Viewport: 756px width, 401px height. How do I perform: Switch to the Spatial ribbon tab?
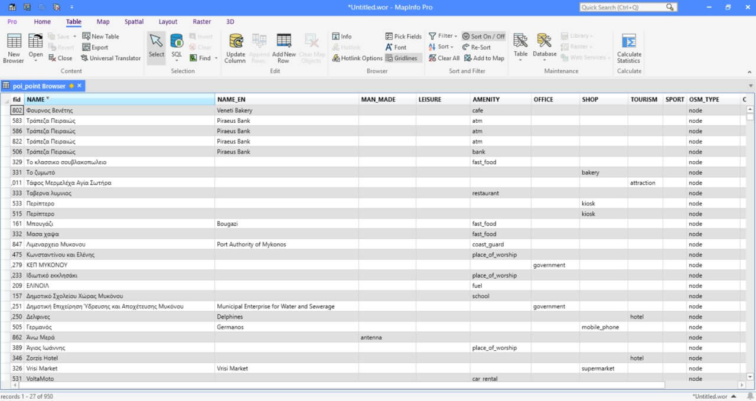134,22
